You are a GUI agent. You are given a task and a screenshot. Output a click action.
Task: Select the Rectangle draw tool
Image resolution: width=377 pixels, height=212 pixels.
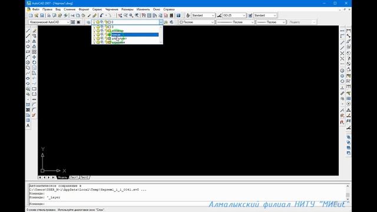point(28,52)
